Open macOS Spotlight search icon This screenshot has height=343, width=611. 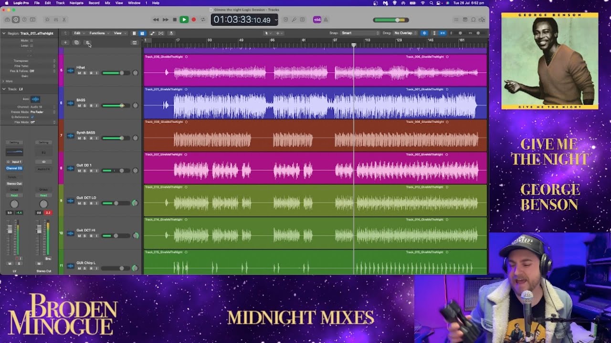point(432,3)
